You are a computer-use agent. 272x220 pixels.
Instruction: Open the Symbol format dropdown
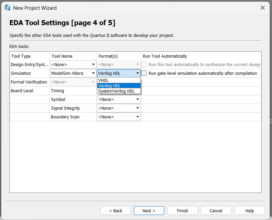click(x=119, y=99)
